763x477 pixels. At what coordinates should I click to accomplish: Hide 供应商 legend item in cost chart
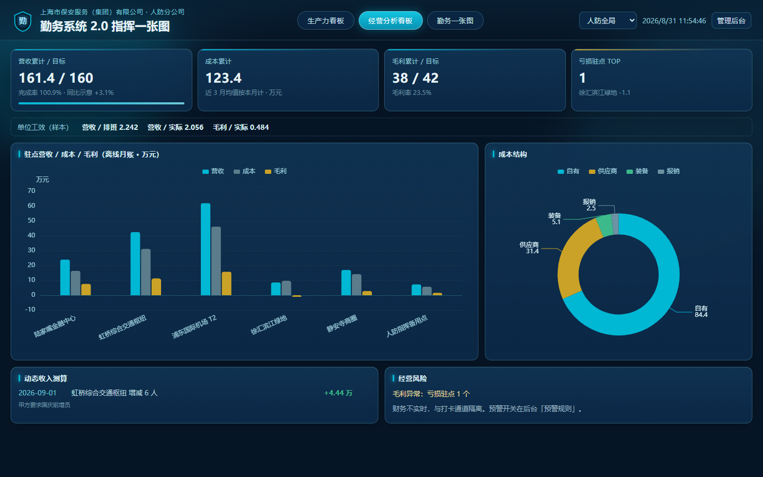603,171
